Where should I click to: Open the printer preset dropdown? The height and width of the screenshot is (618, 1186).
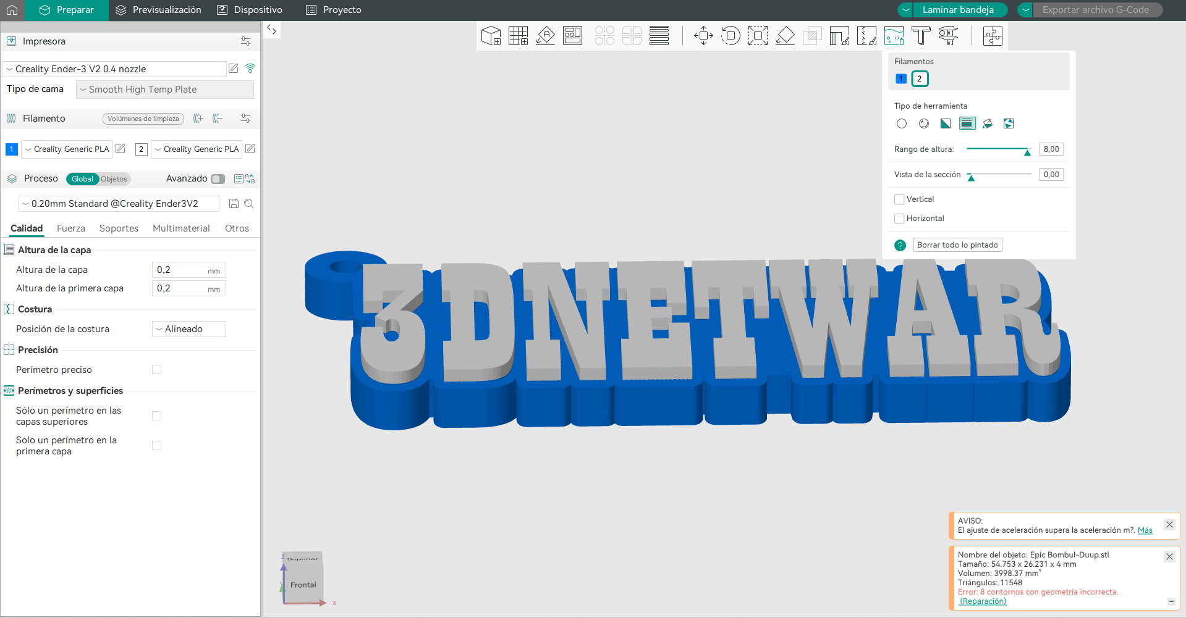click(114, 69)
